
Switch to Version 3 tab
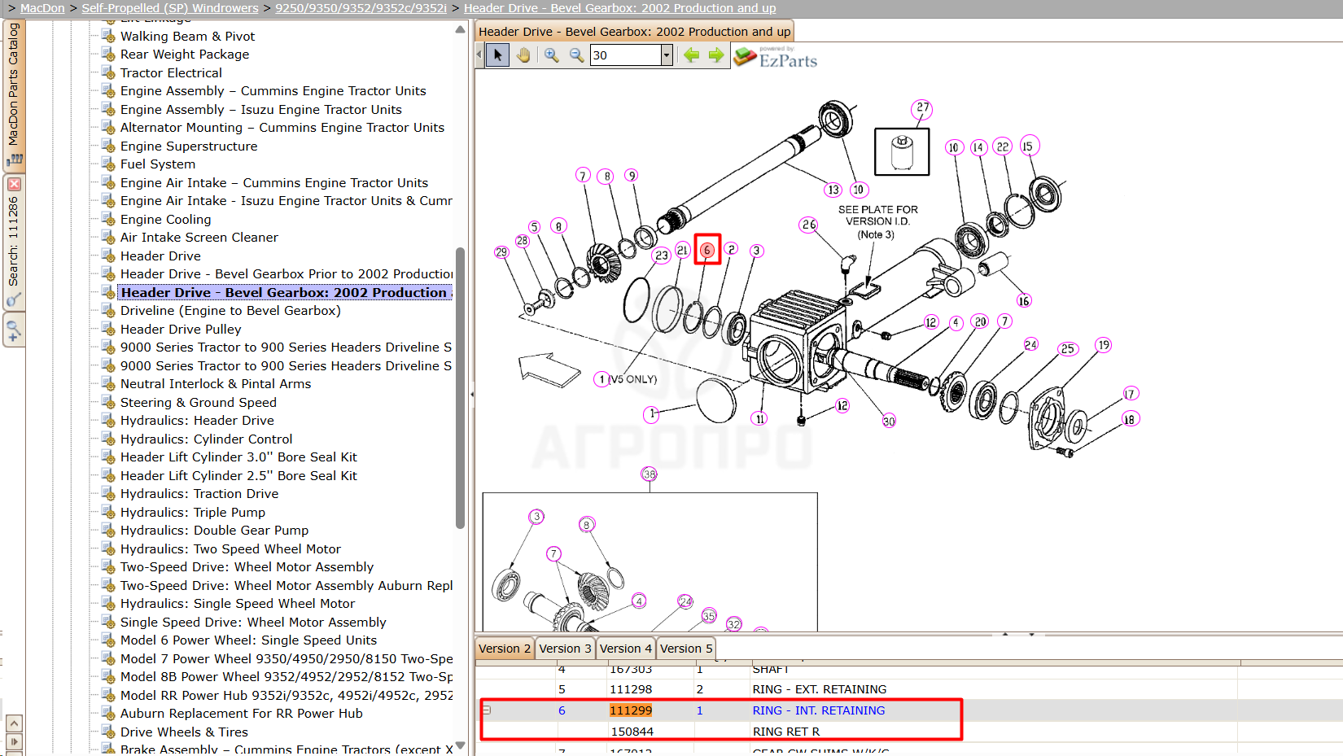565,649
